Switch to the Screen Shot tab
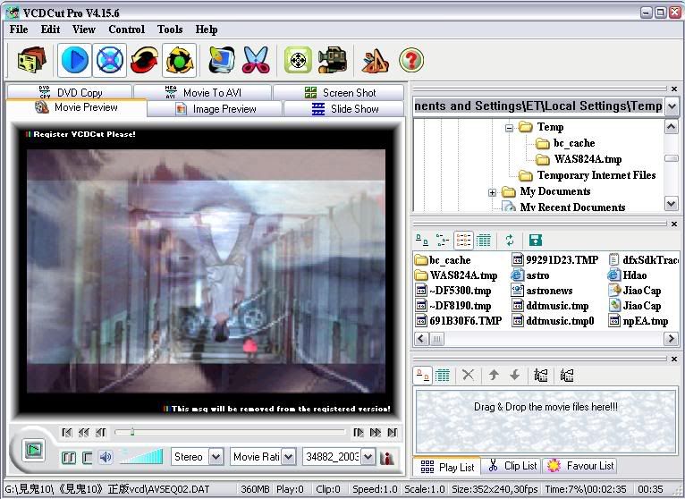This screenshot has width=685, height=499. (x=339, y=92)
